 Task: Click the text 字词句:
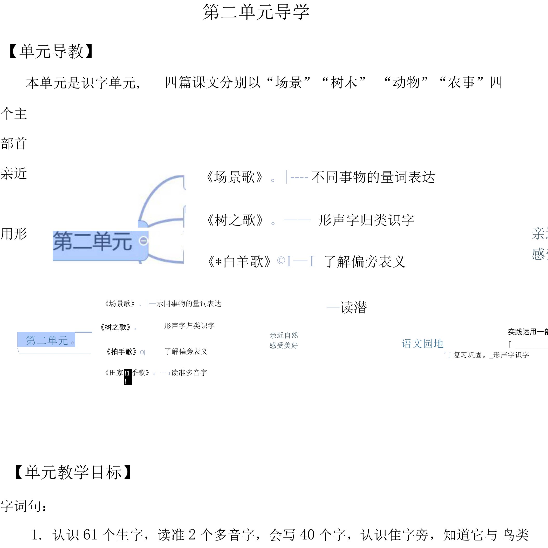(x=24, y=506)
